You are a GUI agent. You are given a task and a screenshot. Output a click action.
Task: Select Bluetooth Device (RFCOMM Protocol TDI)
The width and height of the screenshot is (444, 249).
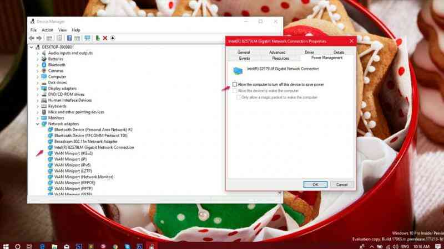90,136
